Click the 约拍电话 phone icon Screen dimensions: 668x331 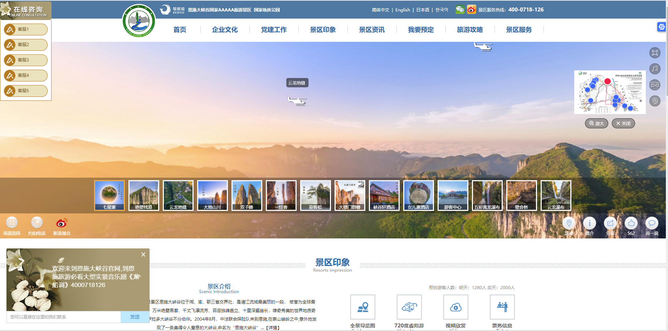pyautogui.click(x=37, y=223)
